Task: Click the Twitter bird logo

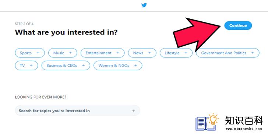Action: pos(144,5)
